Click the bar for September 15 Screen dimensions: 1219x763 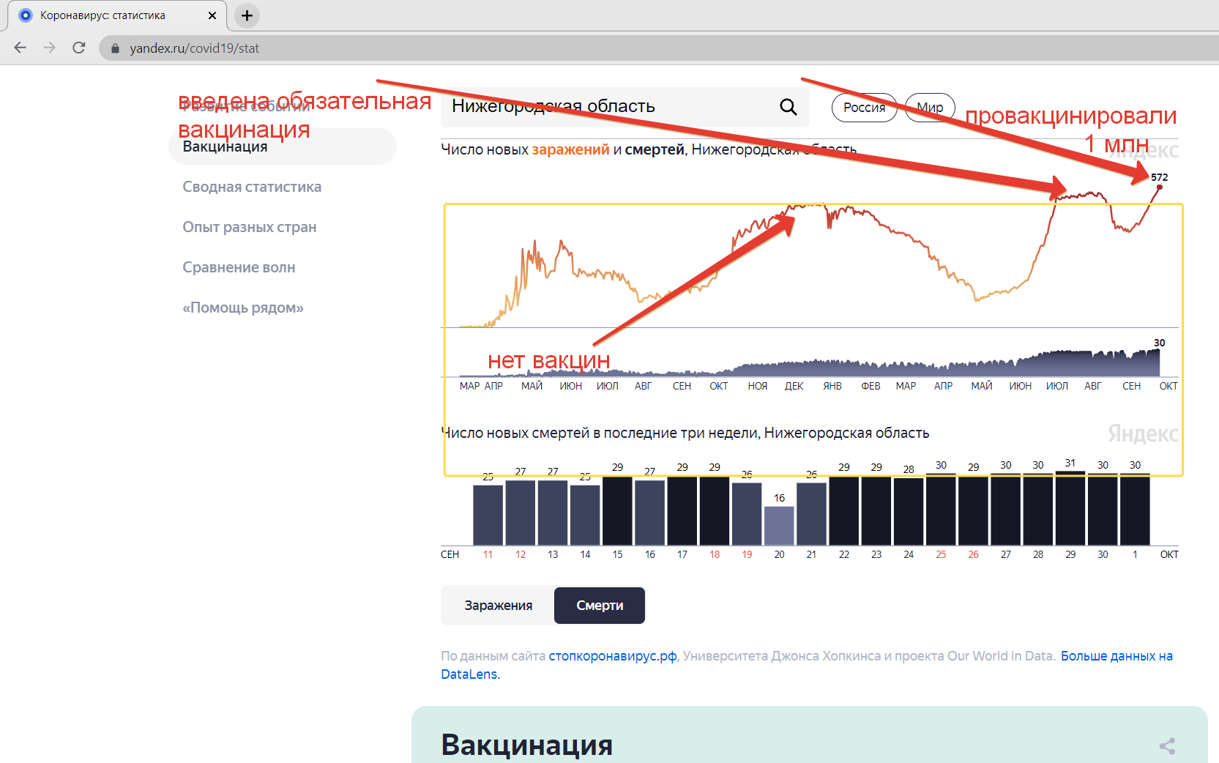coord(617,510)
